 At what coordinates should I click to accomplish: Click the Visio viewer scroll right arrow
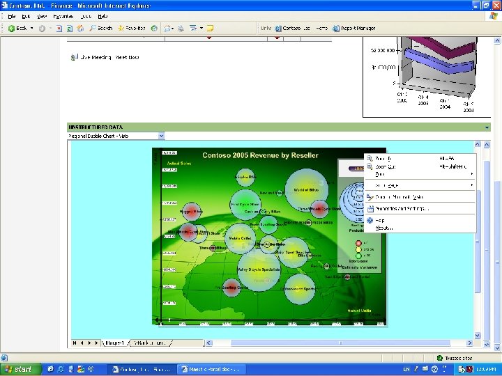click(470, 343)
